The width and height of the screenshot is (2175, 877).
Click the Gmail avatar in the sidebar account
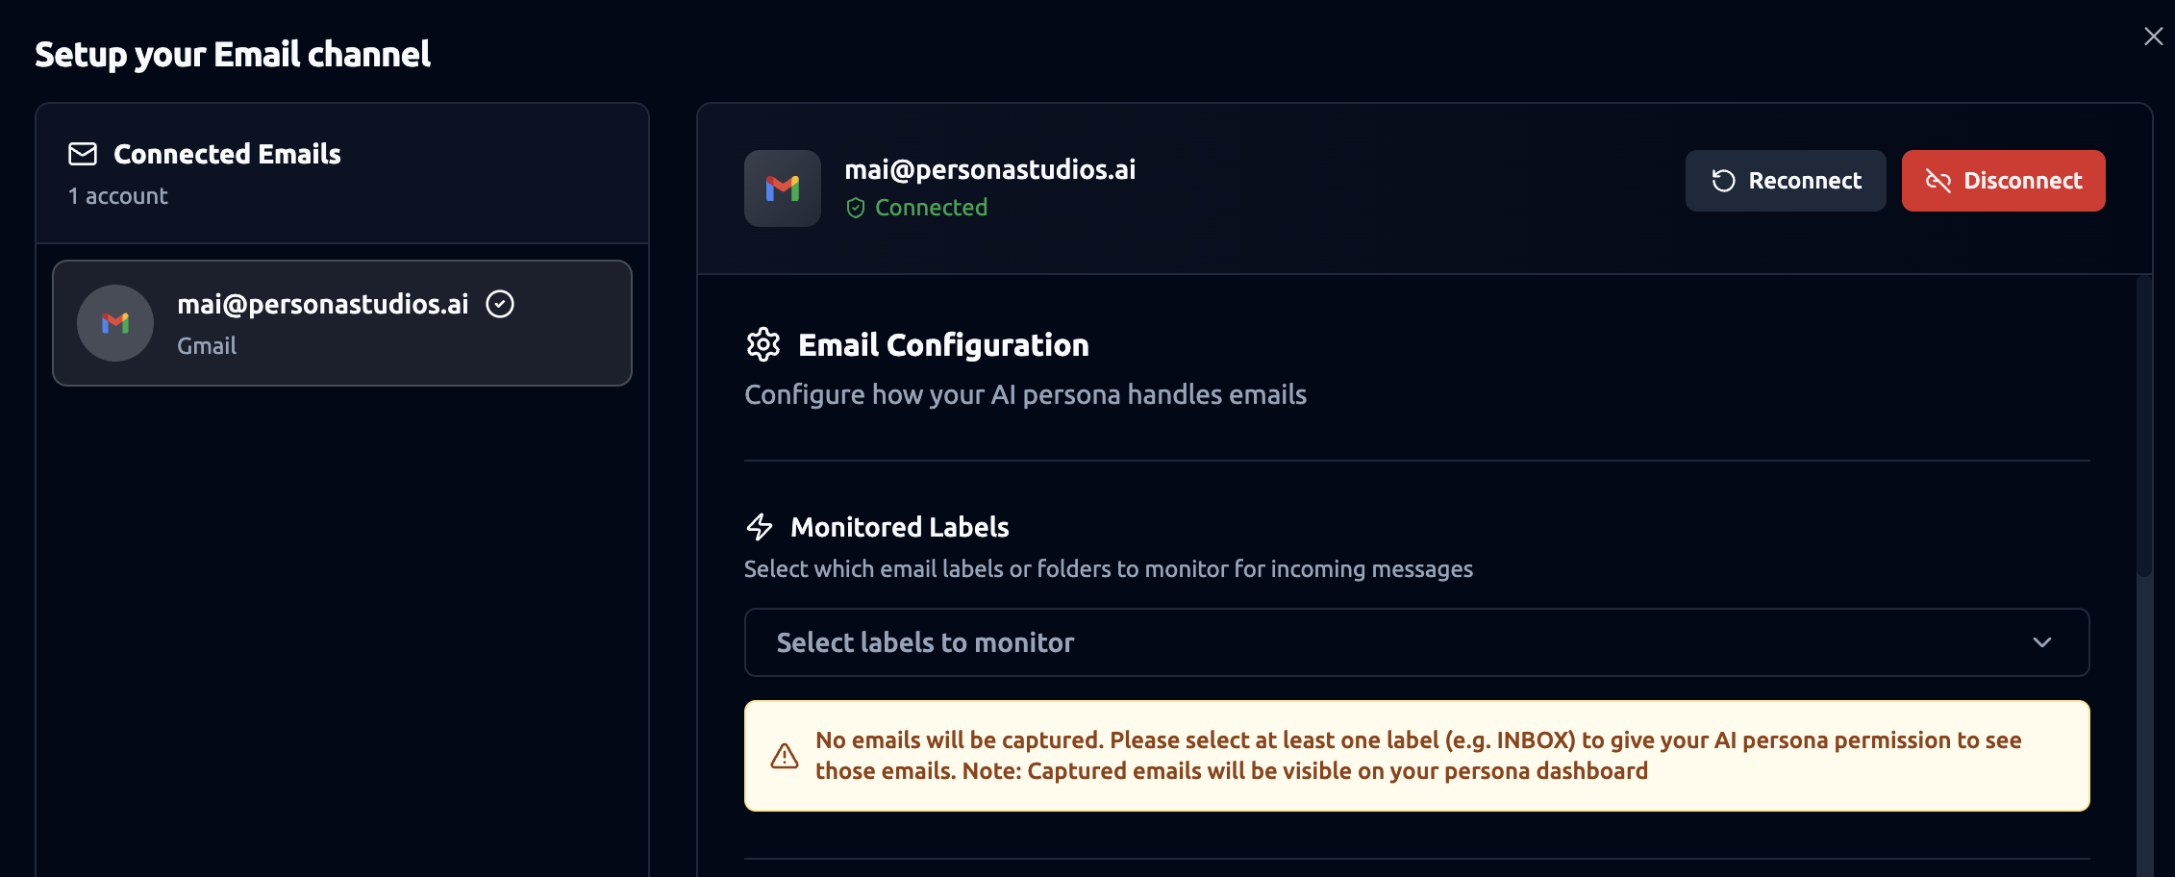(115, 323)
